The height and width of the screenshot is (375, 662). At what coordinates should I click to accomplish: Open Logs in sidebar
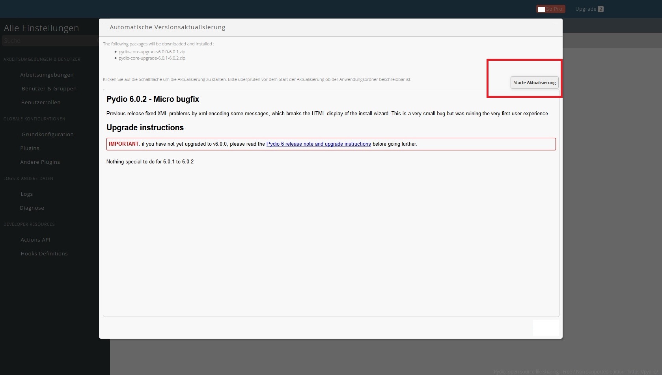click(x=27, y=194)
